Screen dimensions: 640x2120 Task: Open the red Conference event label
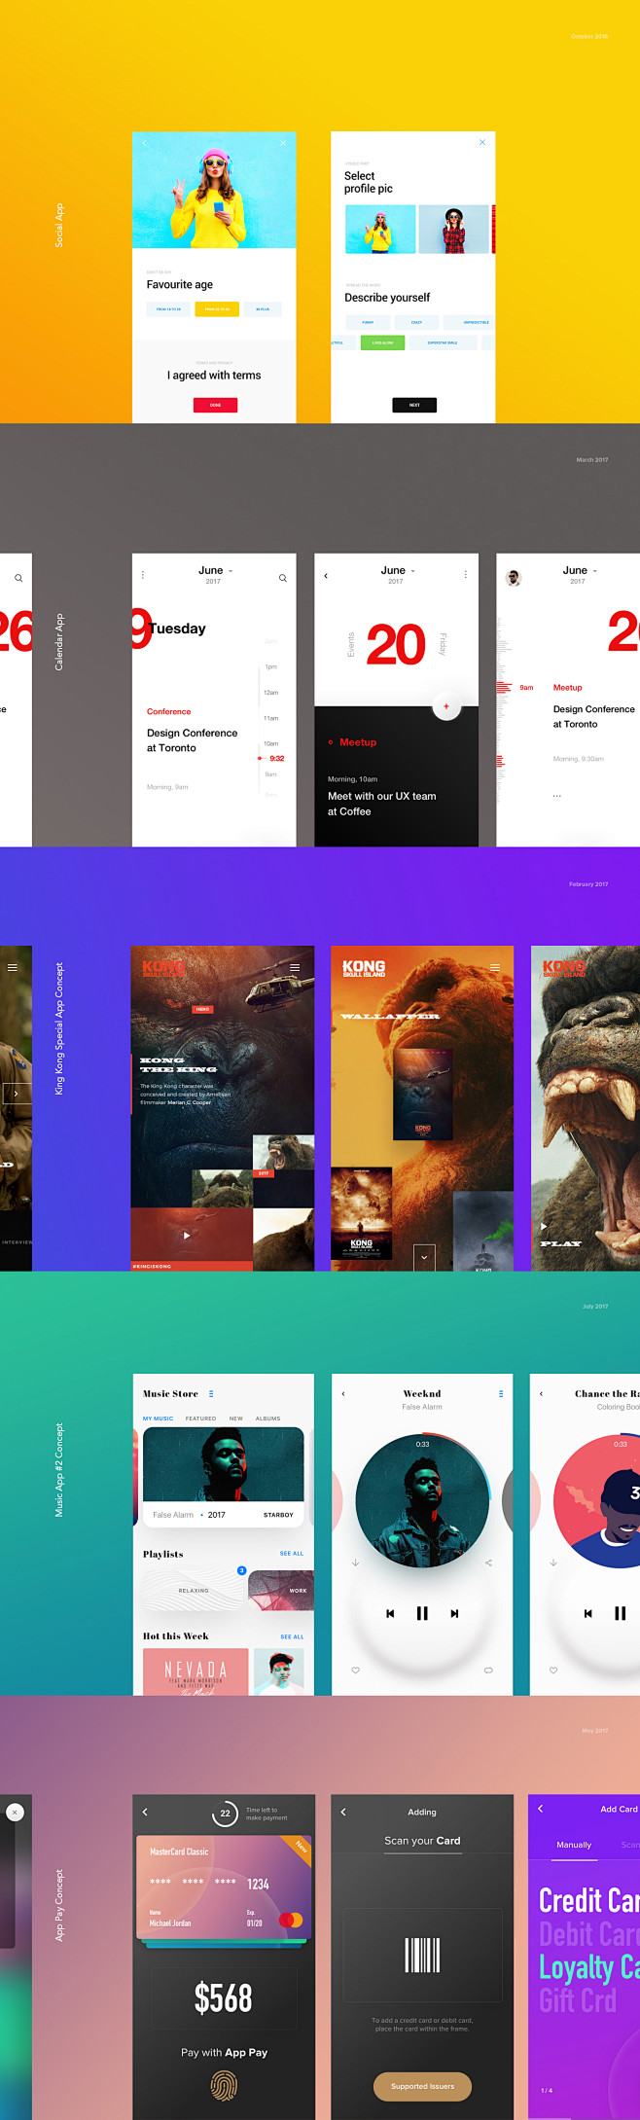coord(169,712)
